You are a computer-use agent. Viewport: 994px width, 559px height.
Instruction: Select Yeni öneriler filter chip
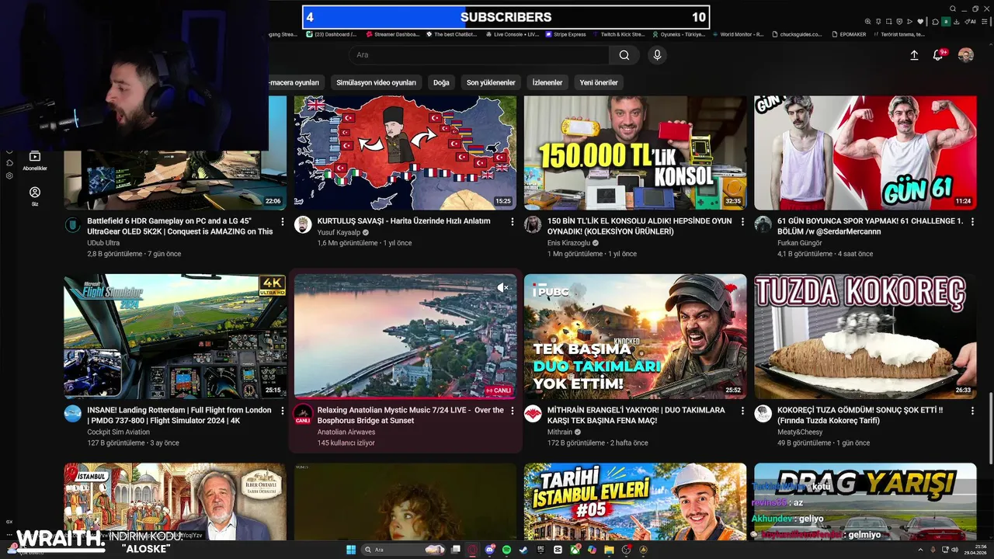click(599, 82)
